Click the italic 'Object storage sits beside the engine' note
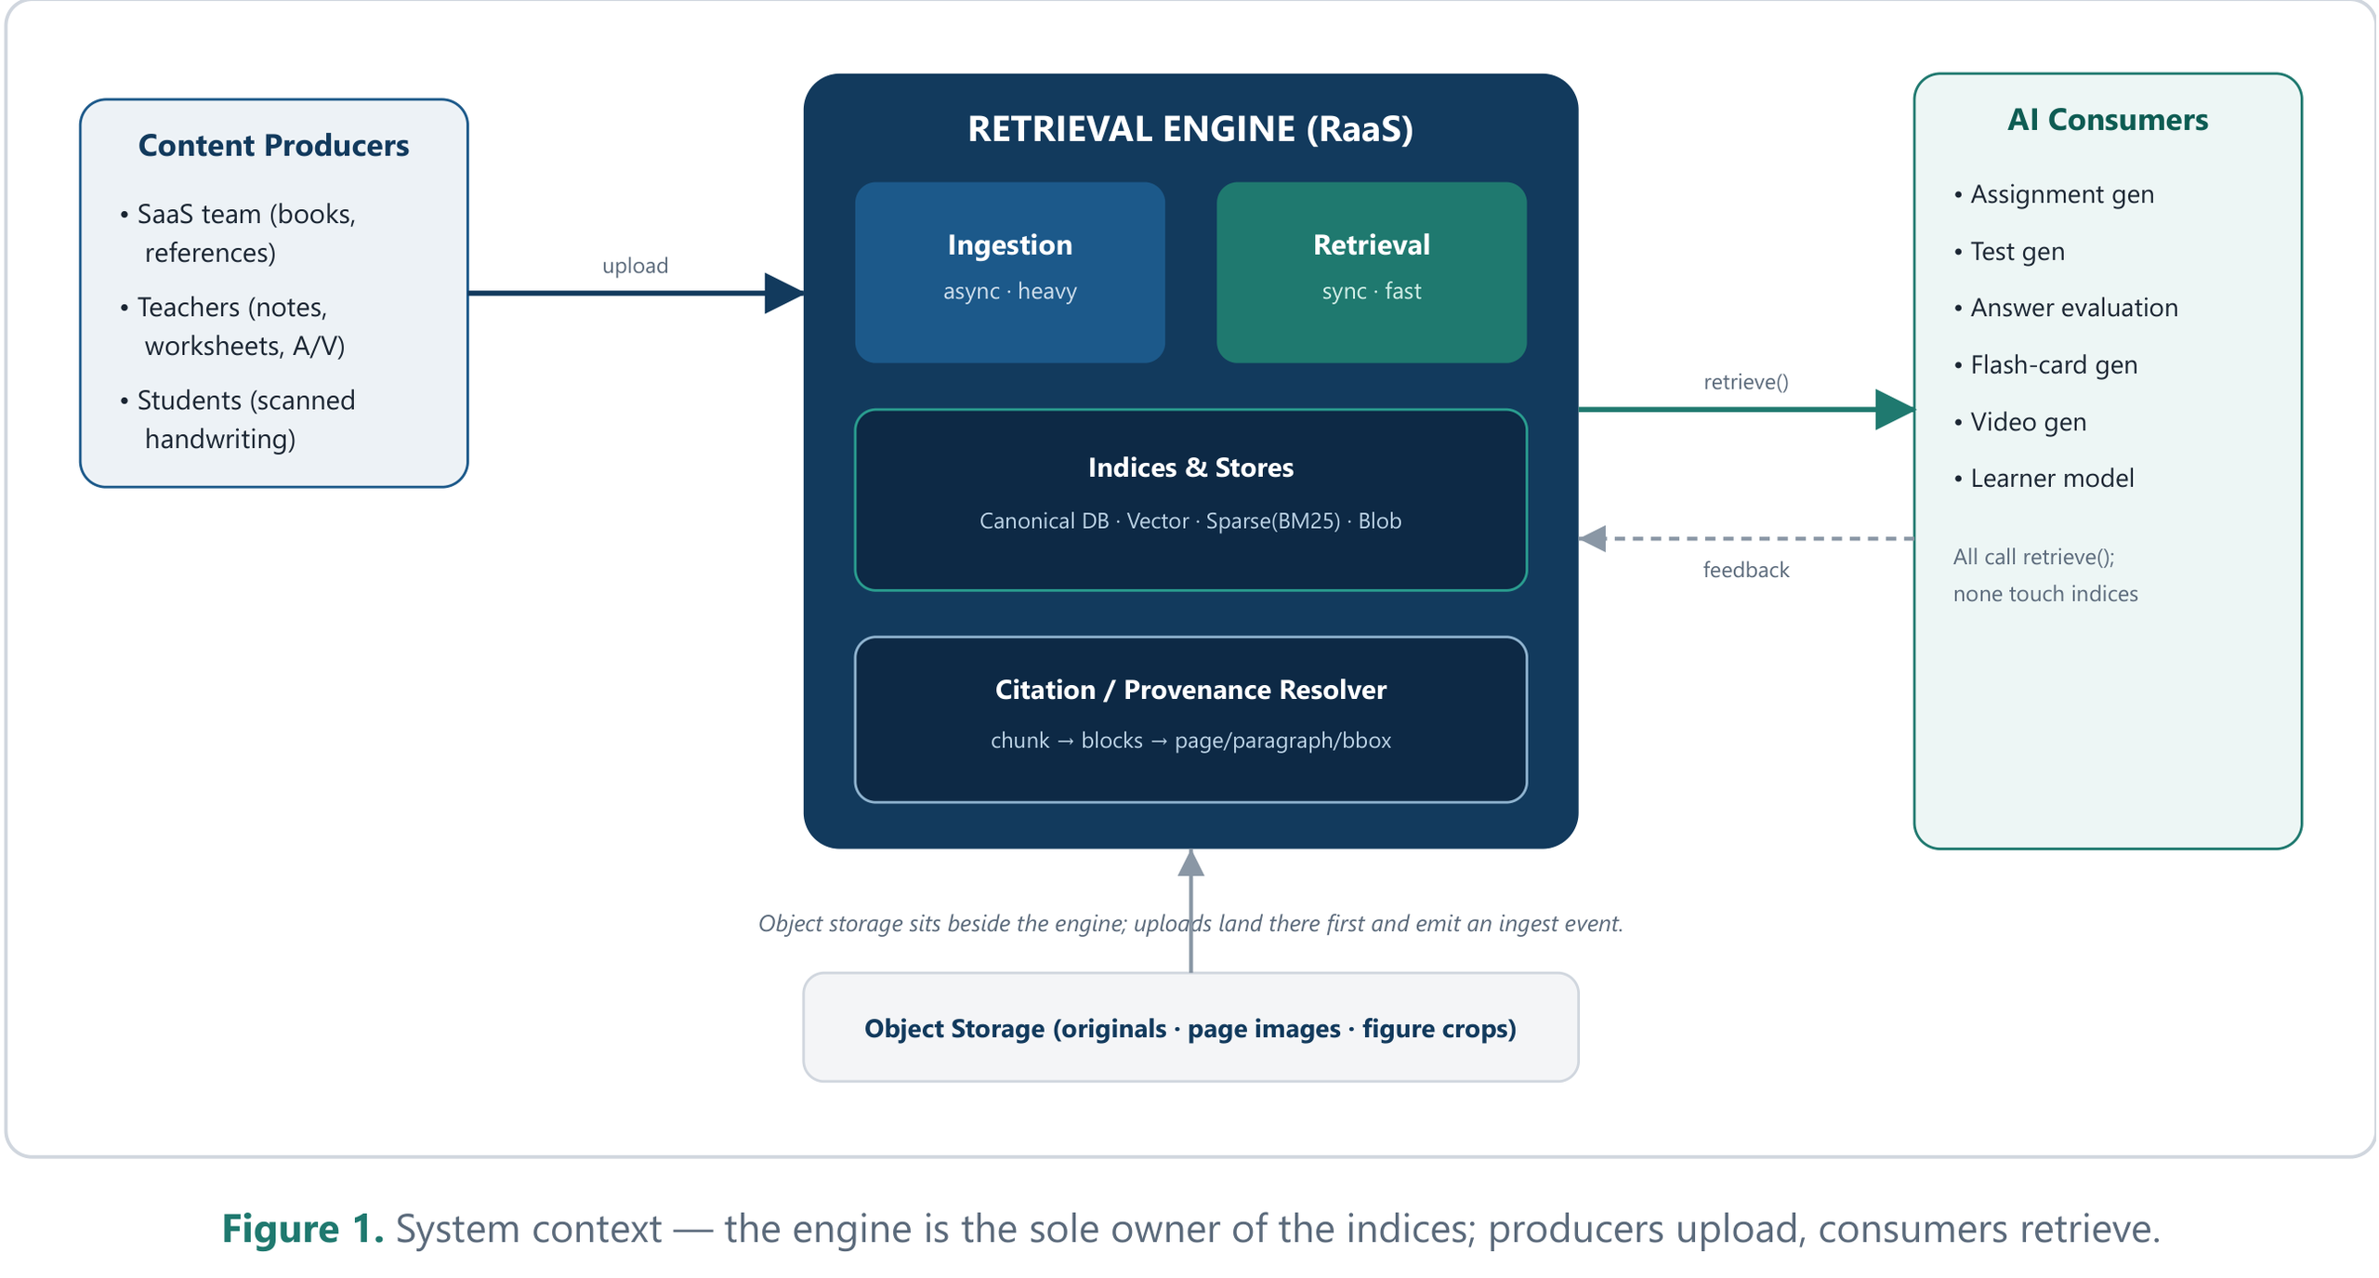This screenshot has width=2379, height=1278. point(1190,924)
